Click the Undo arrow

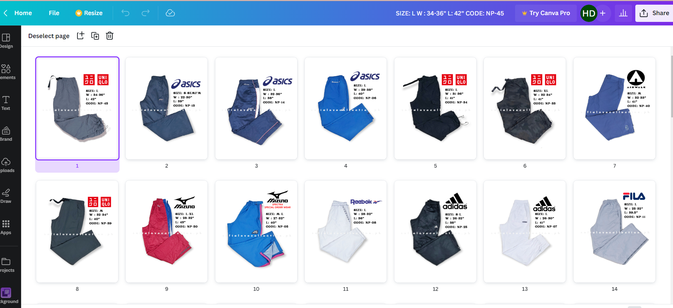coord(125,13)
